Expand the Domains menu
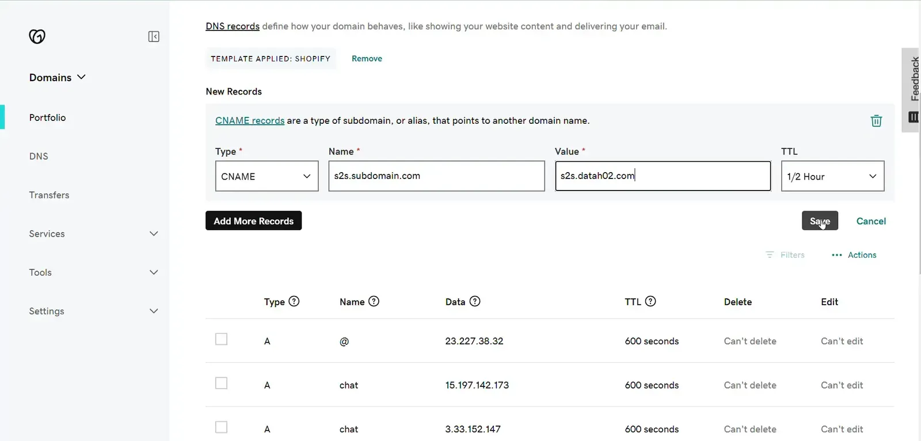This screenshot has width=921, height=441. coord(58,78)
